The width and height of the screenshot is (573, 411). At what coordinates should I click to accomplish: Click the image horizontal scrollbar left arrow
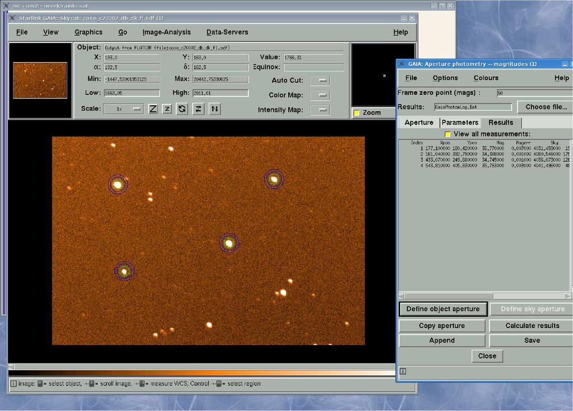coord(11,366)
